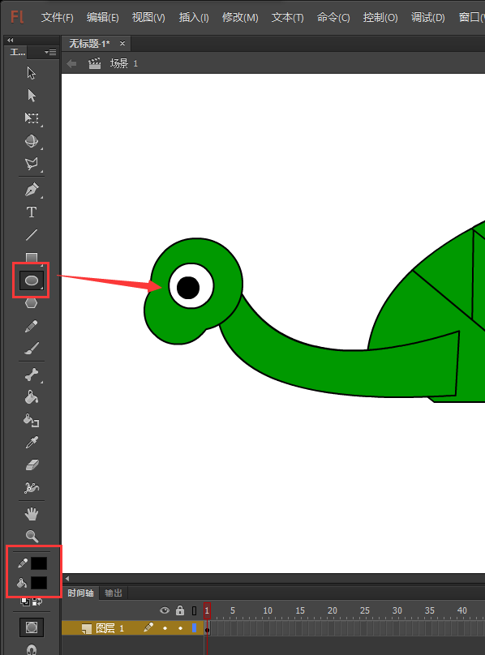Viewport: 485px width, 655px height.
Task: Pick the Rectangle tool
Action: [32, 257]
